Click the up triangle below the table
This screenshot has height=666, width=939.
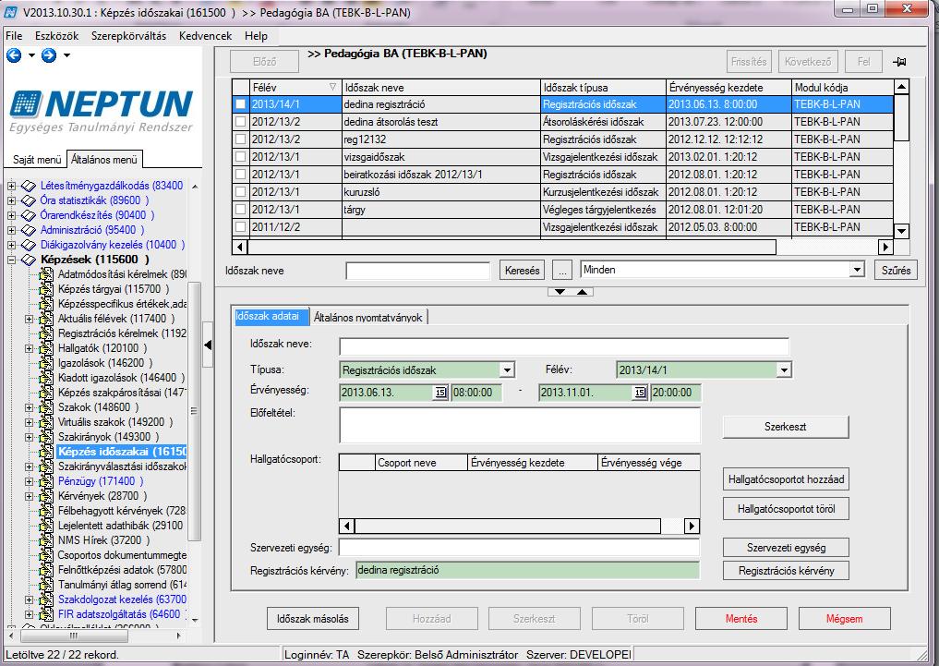click(582, 292)
